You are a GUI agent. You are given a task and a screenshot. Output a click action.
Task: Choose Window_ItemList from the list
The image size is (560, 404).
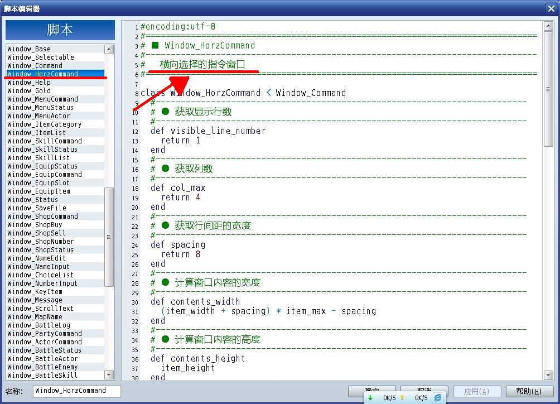coord(55,132)
